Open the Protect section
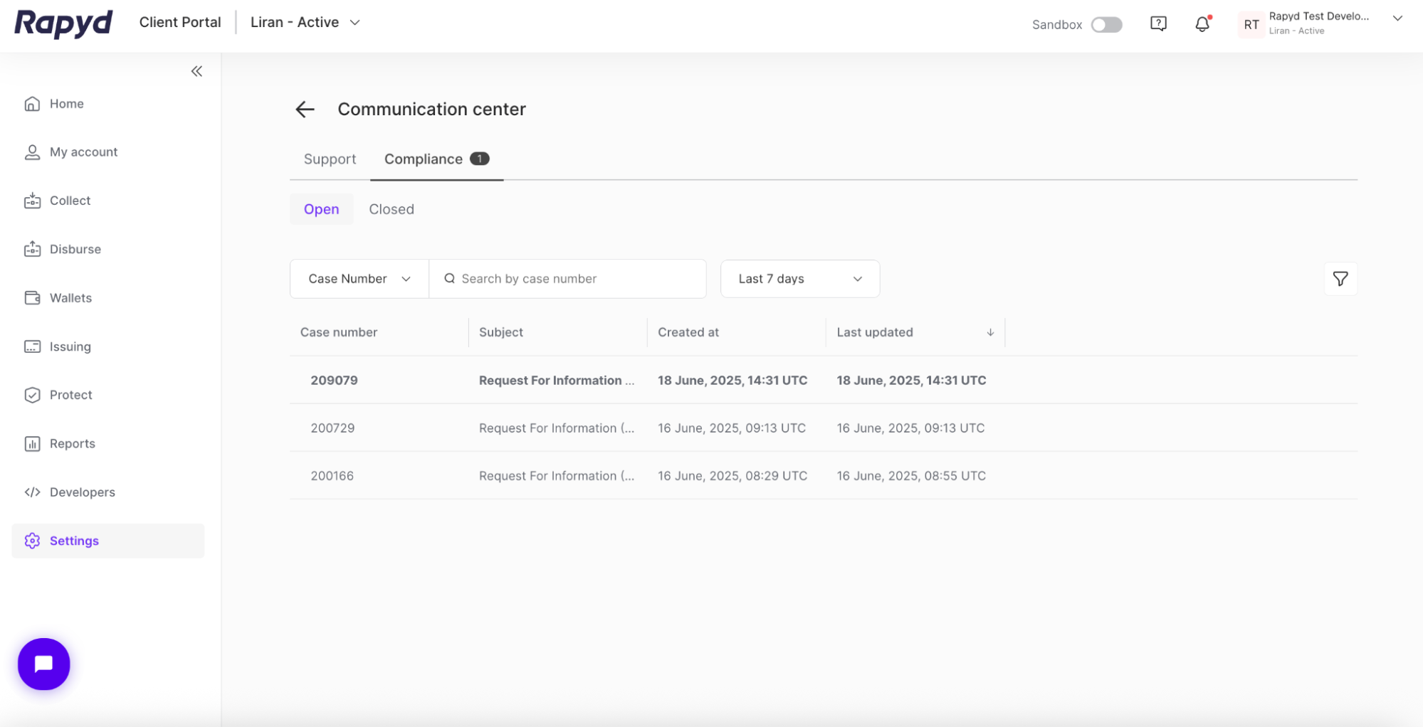Image resolution: width=1423 pixels, height=727 pixels. point(71,395)
